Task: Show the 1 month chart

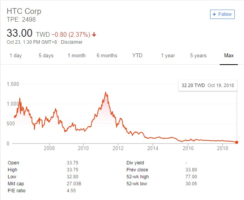Action: pyautogui.click(x=77, y=56)
